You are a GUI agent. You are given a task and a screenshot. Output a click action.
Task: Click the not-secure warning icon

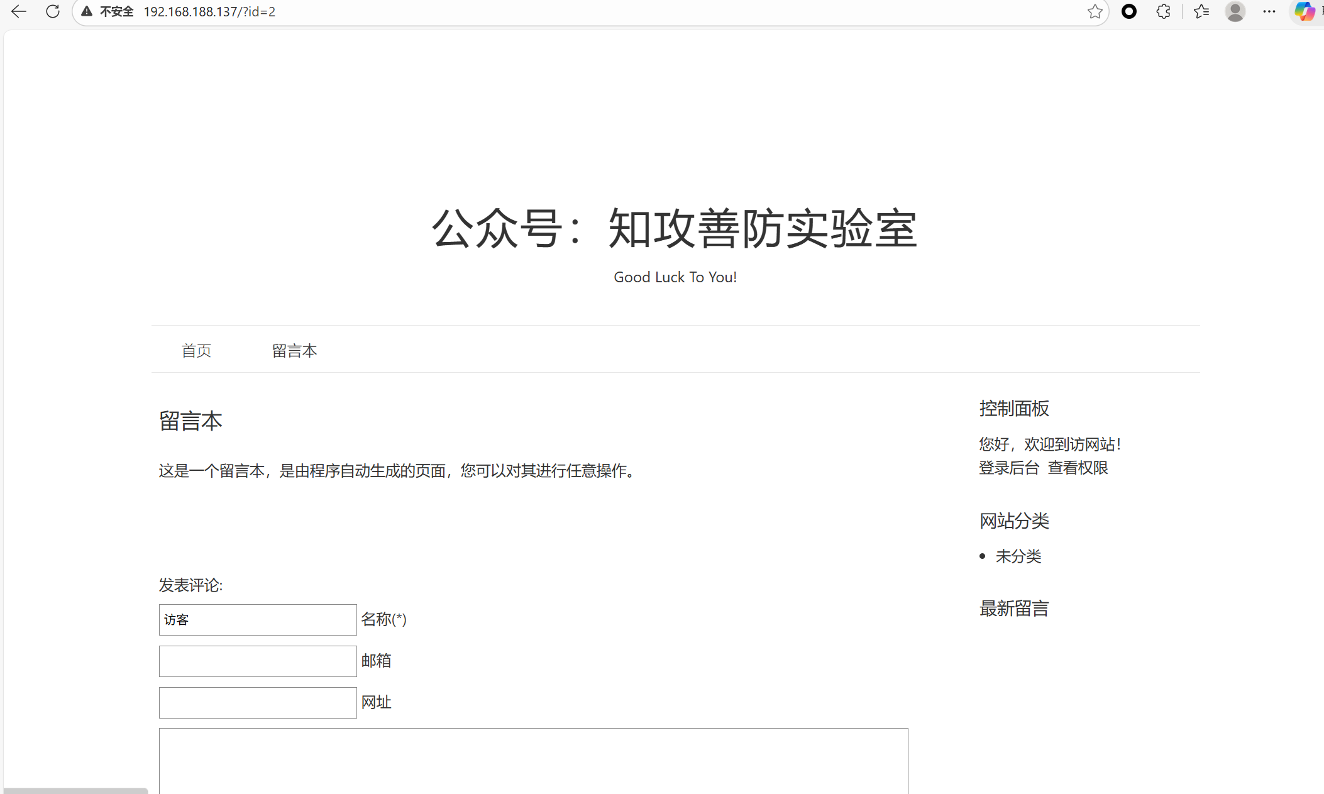(87, 11)
